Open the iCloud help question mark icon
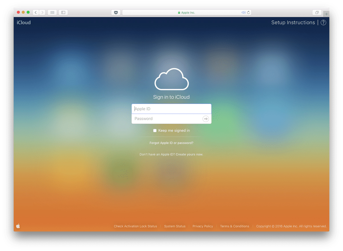The height and width of the screenshot is (251, 343). pyautogui.click(x=323, y=23)
